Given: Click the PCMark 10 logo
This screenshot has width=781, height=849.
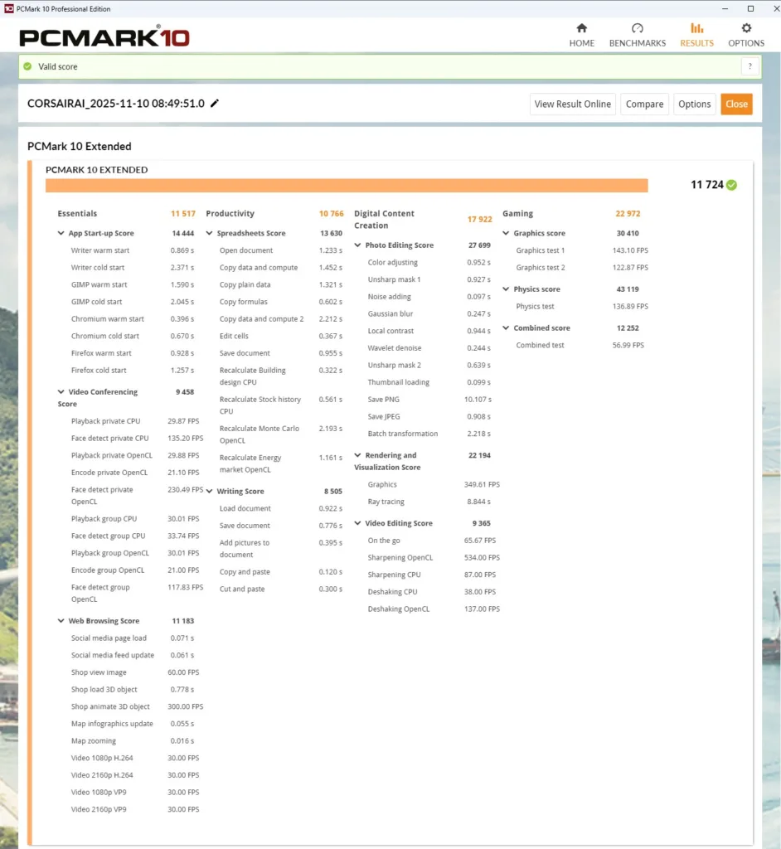Looking at the screenshot, I should pos(104,37).
